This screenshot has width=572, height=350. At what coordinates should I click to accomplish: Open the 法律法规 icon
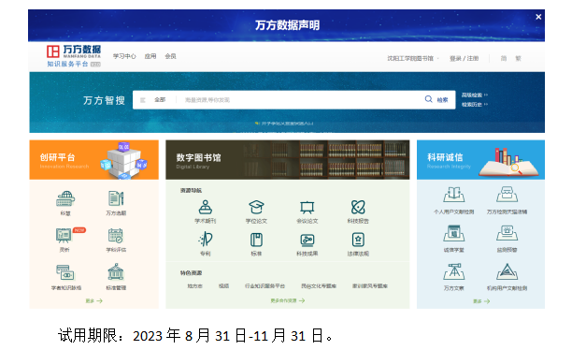tap(358, 240)
